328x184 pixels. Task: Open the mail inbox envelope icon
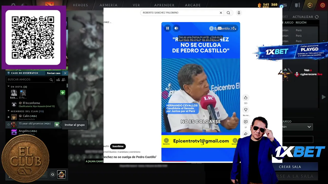(x=284, y=5)
